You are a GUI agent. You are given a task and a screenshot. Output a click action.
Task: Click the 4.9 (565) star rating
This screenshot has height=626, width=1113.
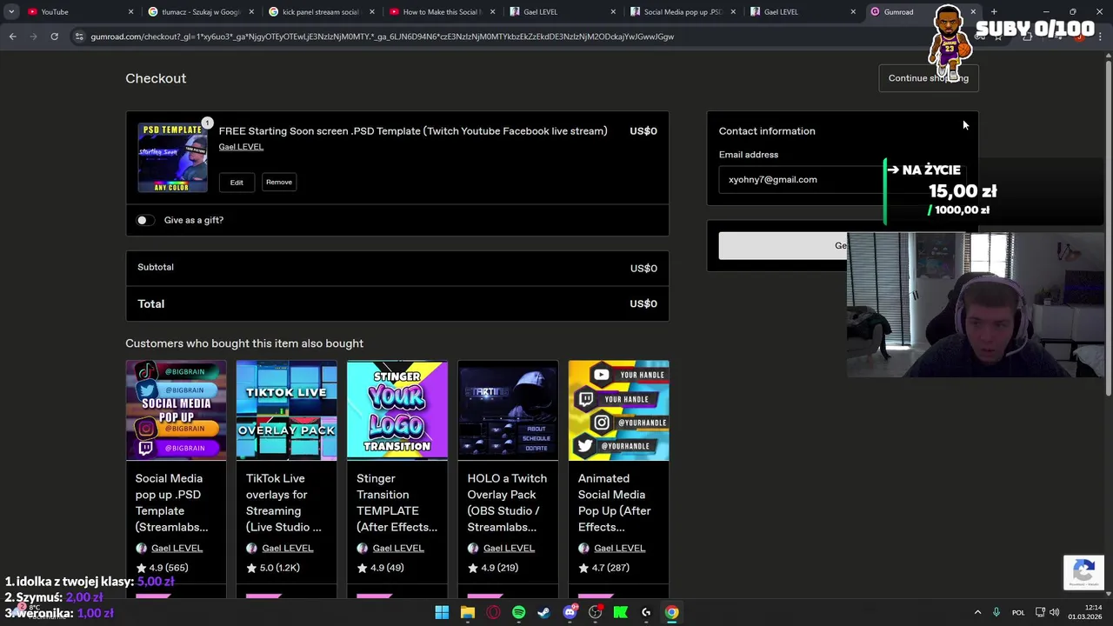tap(162, 568)
